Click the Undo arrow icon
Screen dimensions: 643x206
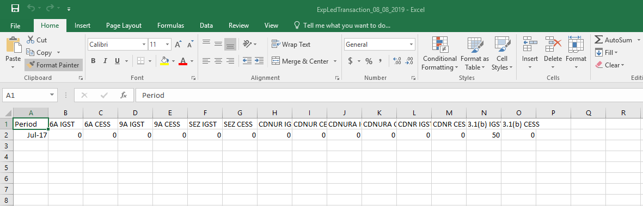(x=30, y=8)
